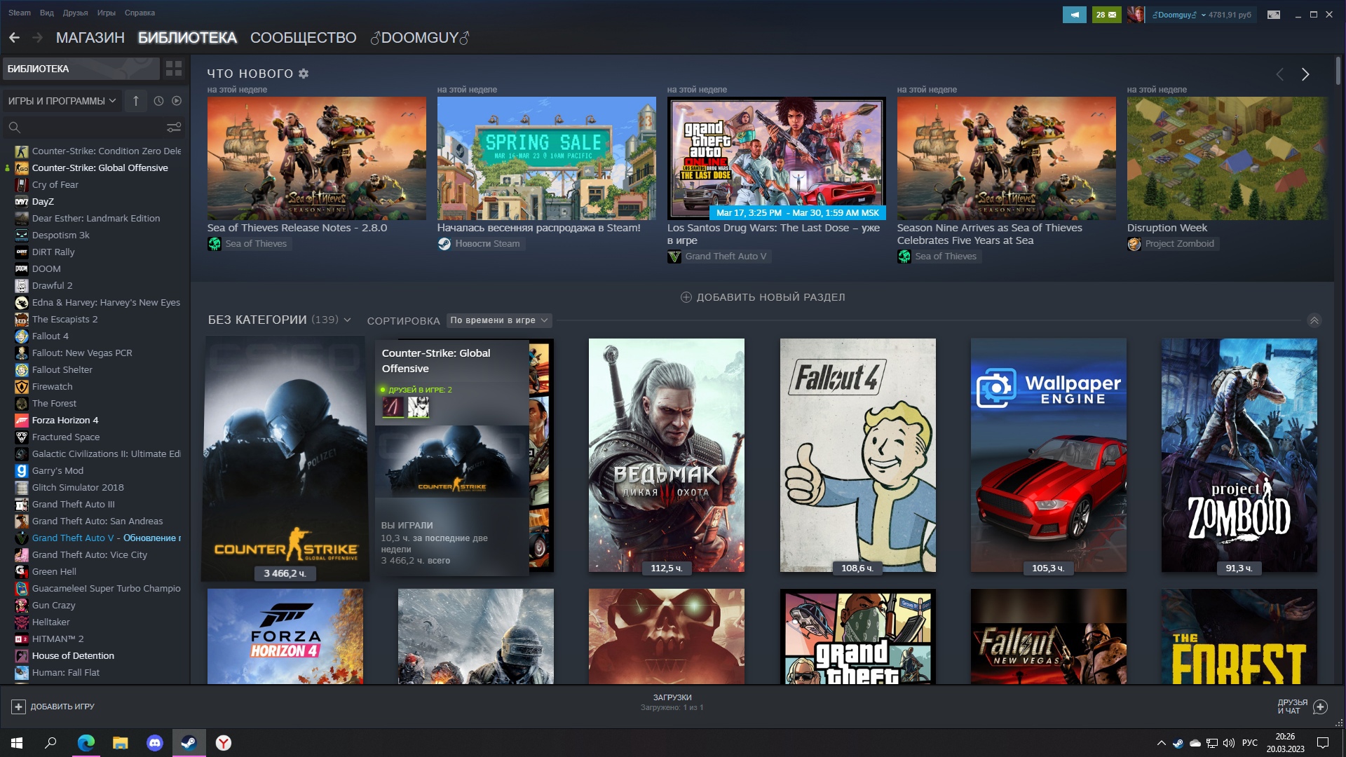Select Garry's Mod in the list
1346x757 pixels.
(57, 471)
